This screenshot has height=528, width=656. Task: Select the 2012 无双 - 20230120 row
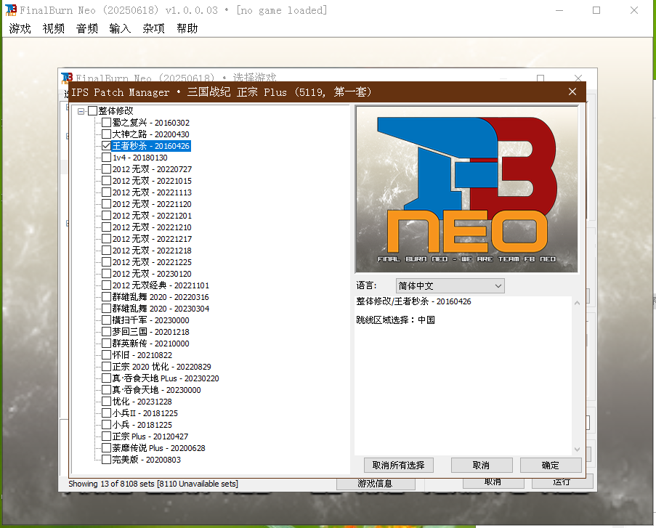pos(152,274)
